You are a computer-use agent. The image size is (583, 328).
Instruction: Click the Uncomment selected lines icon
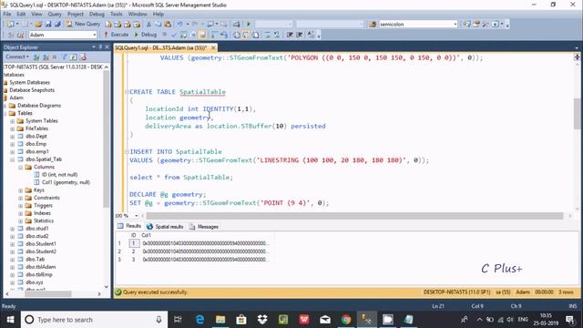[x=277, y=35]
